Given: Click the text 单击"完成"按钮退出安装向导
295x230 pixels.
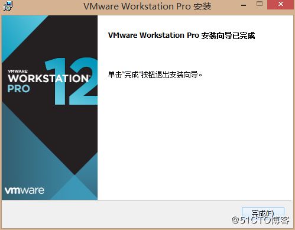Looking at the screenshot, I should pos(155,74).
